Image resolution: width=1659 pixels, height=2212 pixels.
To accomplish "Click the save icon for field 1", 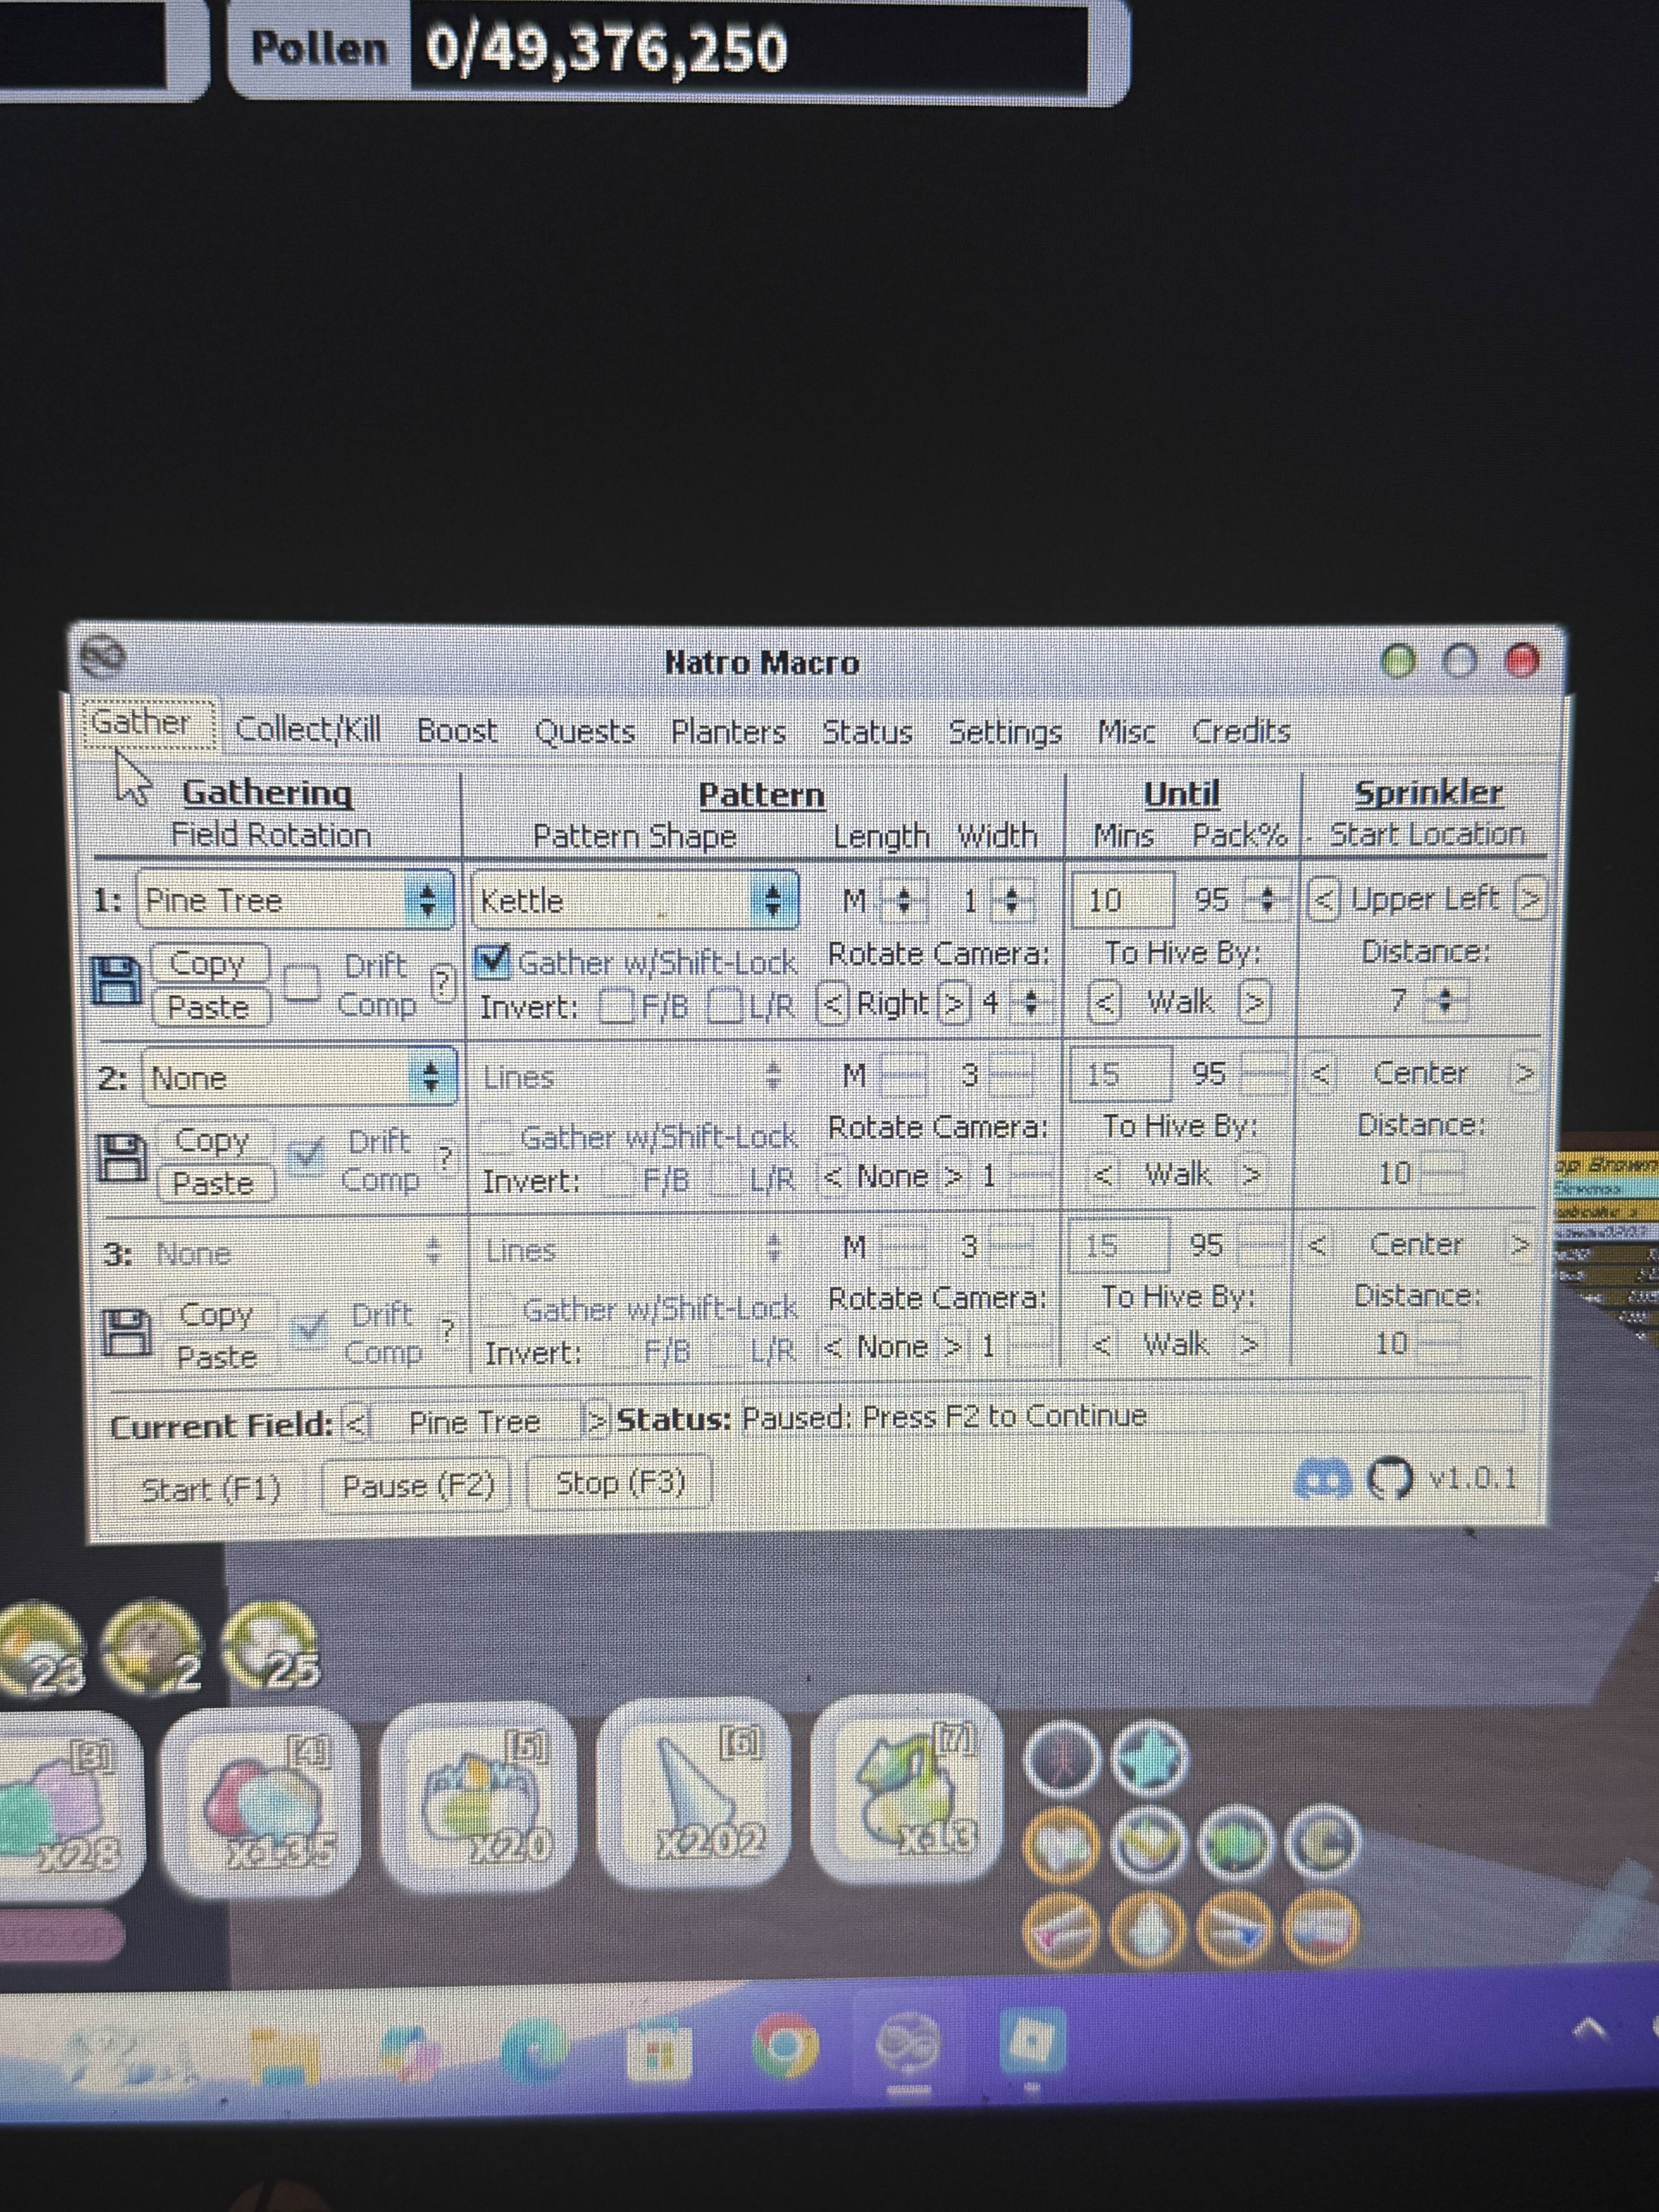I will (116, 981).
